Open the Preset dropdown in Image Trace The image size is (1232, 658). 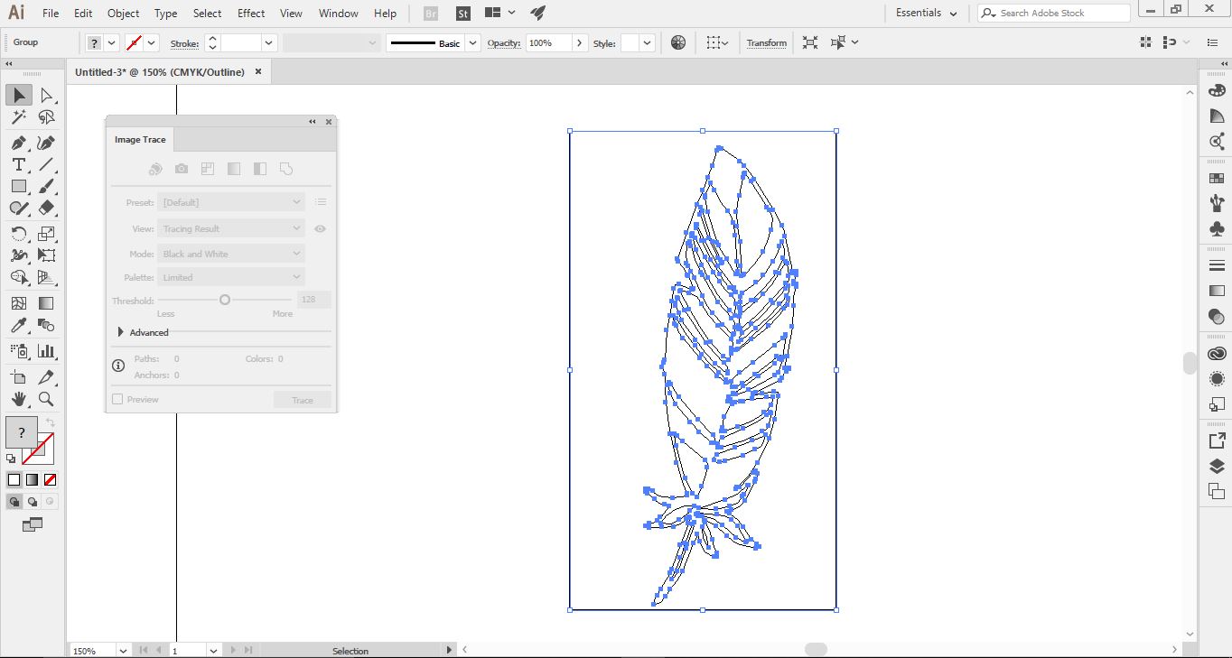tap(230, 201)
